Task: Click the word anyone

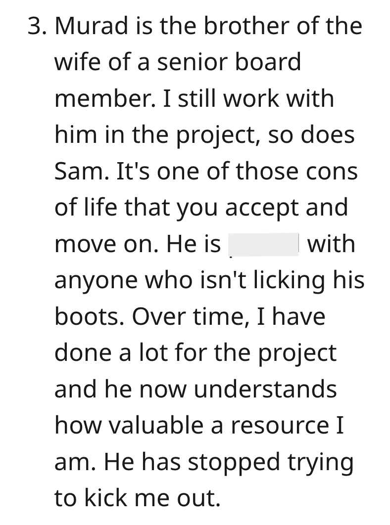Action: click(96, 280)
